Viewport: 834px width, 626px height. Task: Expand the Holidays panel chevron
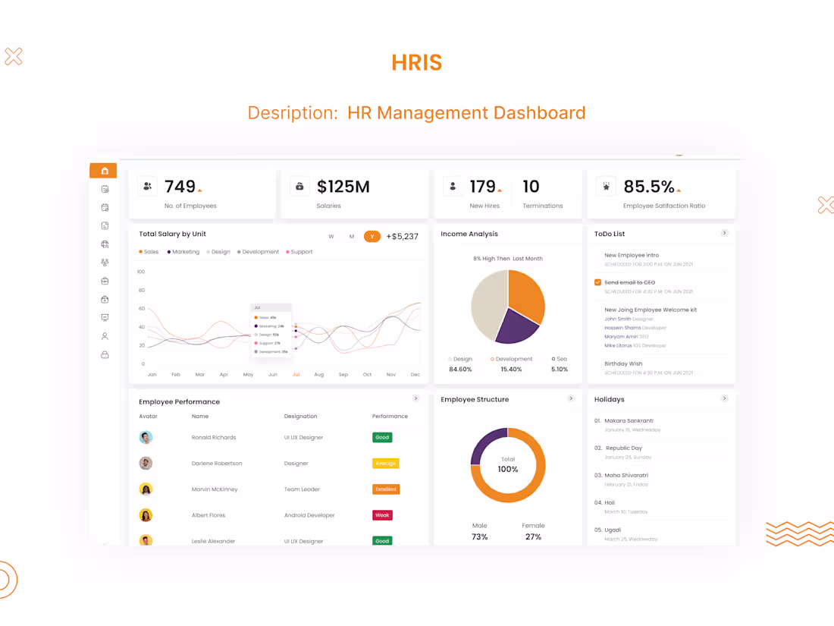tap(725, 398)
